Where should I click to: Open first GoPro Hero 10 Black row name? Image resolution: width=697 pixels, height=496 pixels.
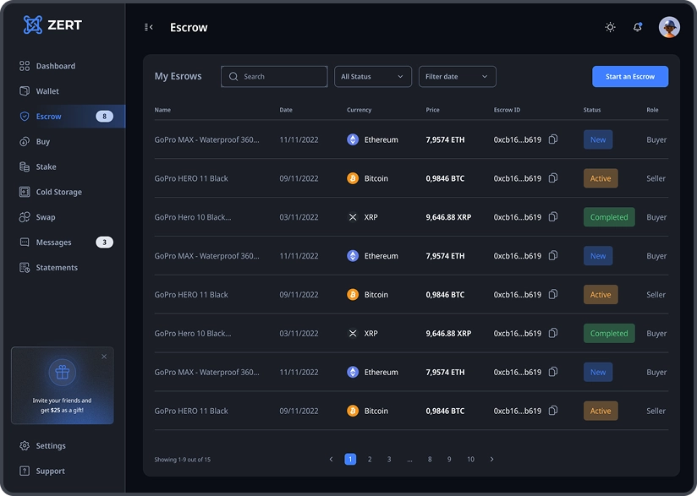(x=193, y=217)
